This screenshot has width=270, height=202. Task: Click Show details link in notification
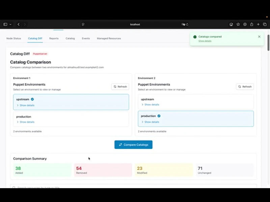pos(205,41)
